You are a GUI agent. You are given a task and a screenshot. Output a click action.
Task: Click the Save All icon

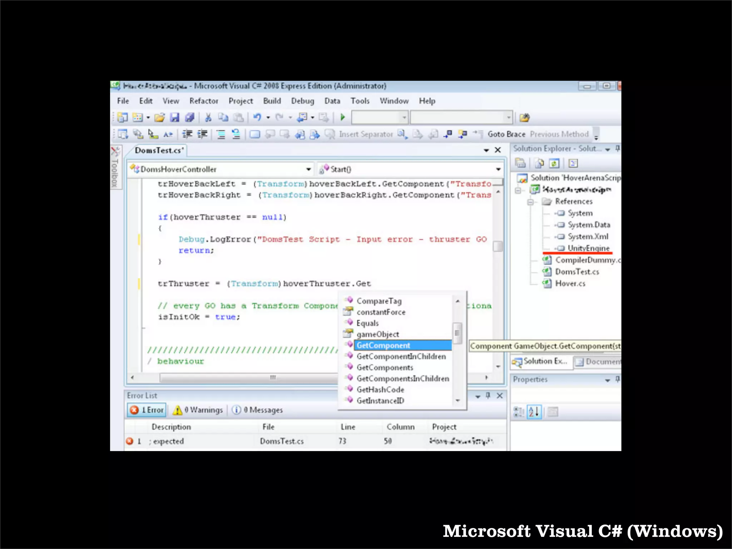pos(189,117)
